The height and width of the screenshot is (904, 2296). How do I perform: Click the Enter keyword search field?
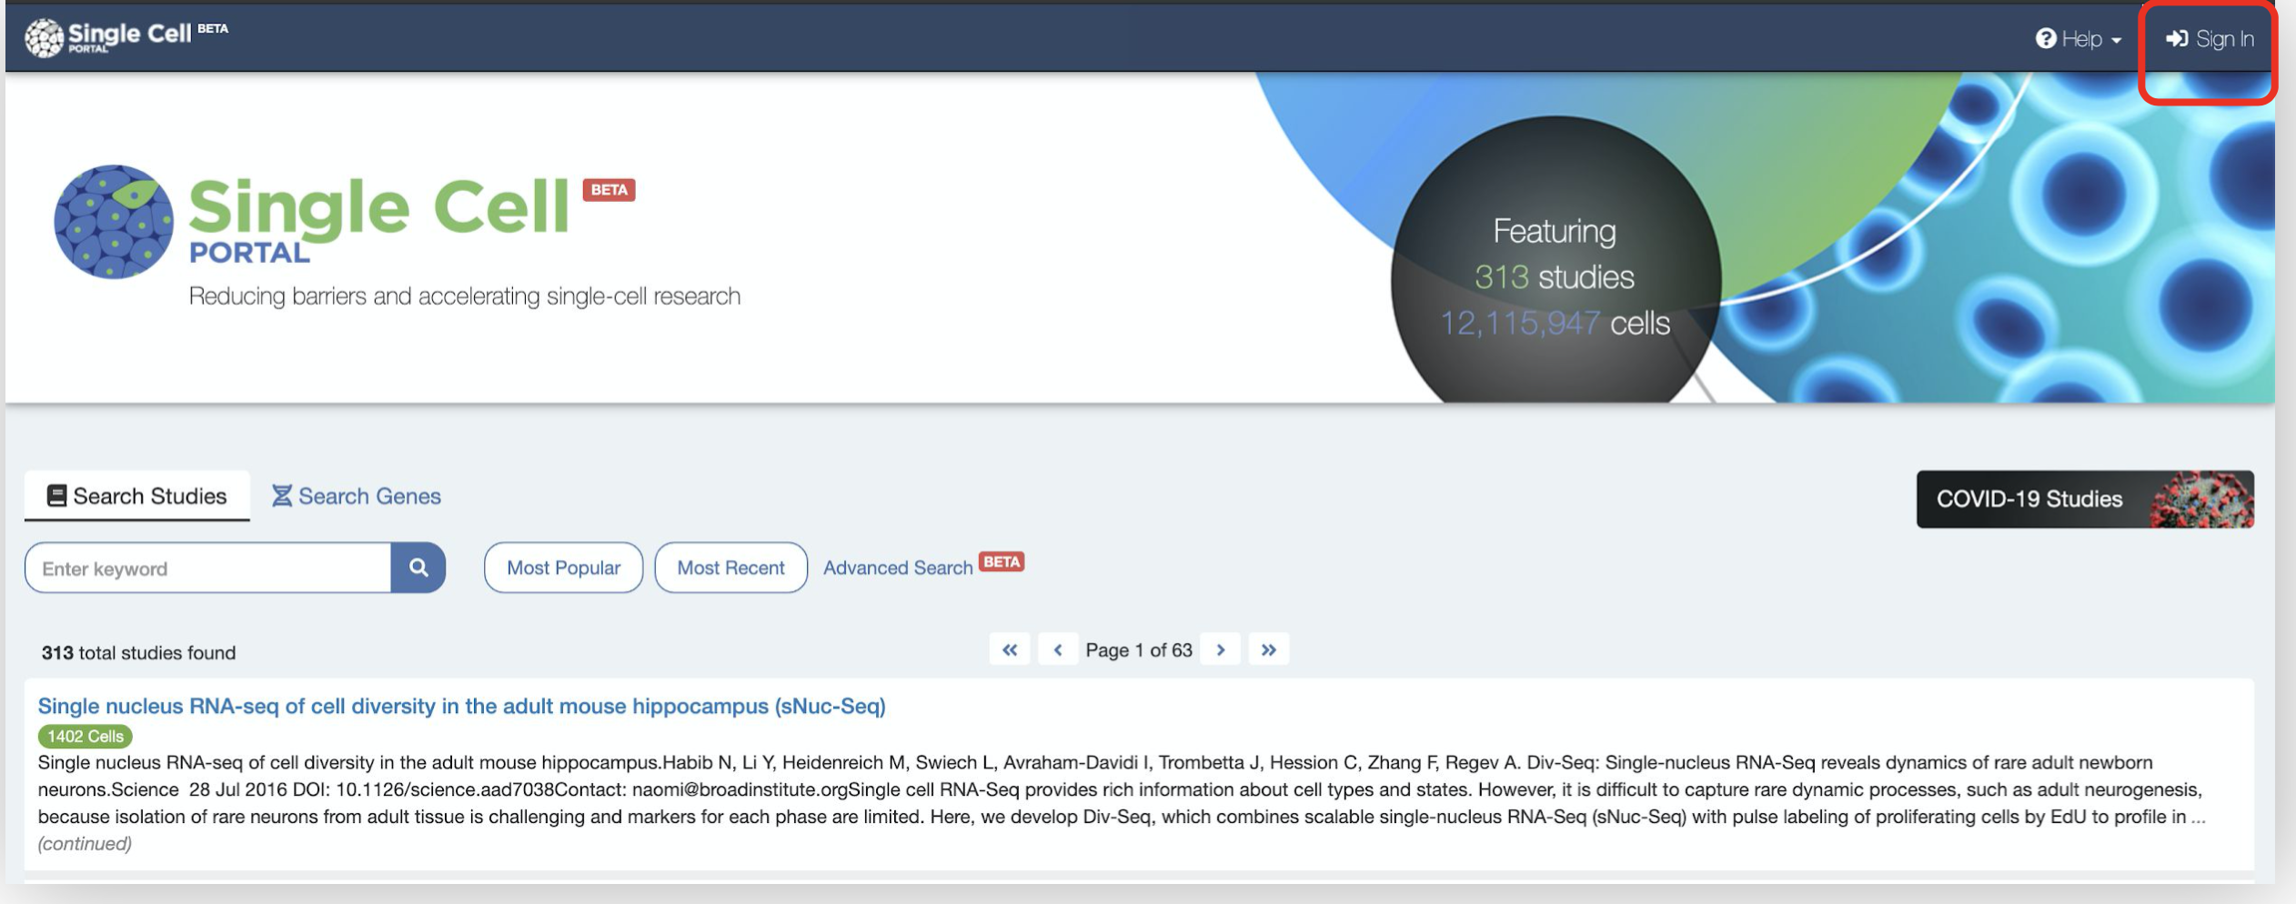[208, 568]
